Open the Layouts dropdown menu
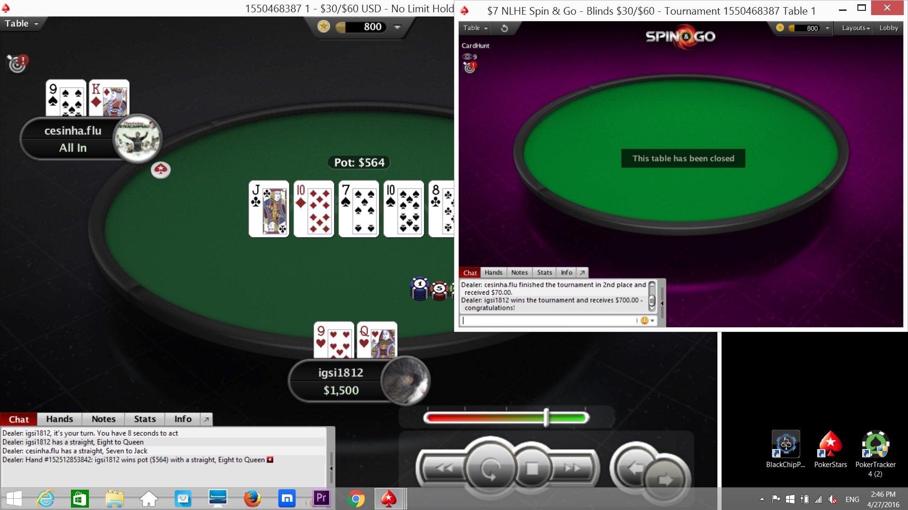The height and width of the screenshot is (510, 908). click(x=856, y=28)
